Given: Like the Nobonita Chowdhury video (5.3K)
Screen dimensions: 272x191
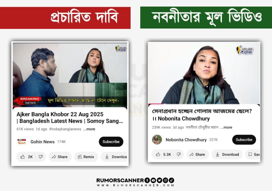Looking at the screenshot, I should point(163,154).
